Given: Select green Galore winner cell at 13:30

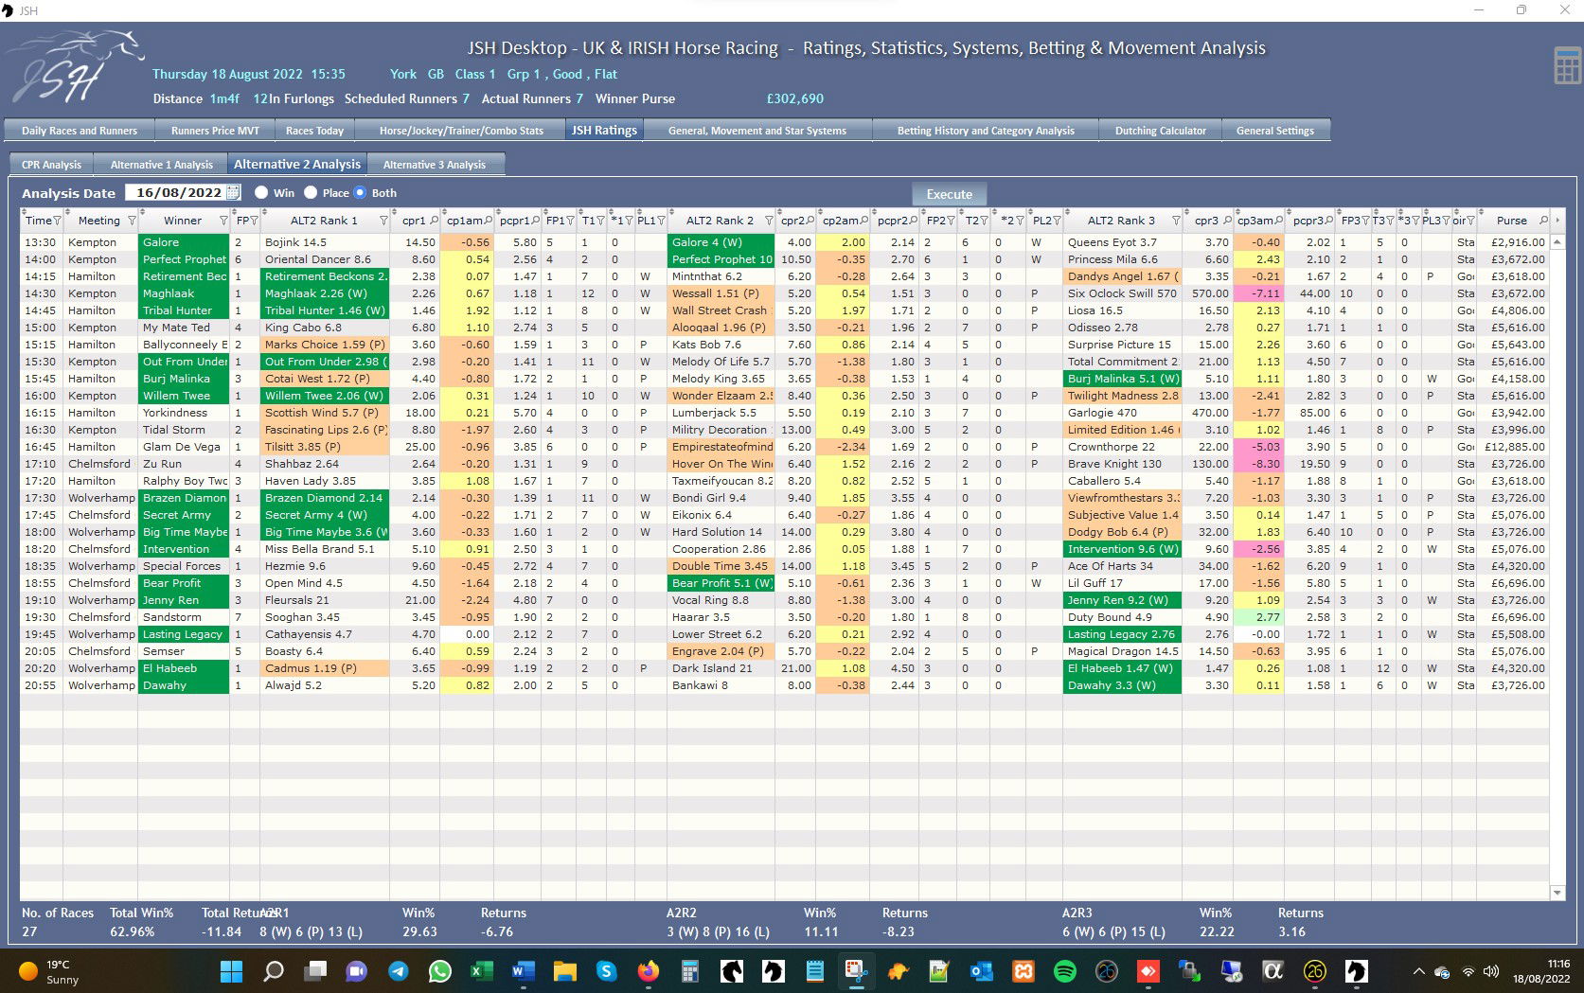Looking at the screenshot, I should 184,242.
